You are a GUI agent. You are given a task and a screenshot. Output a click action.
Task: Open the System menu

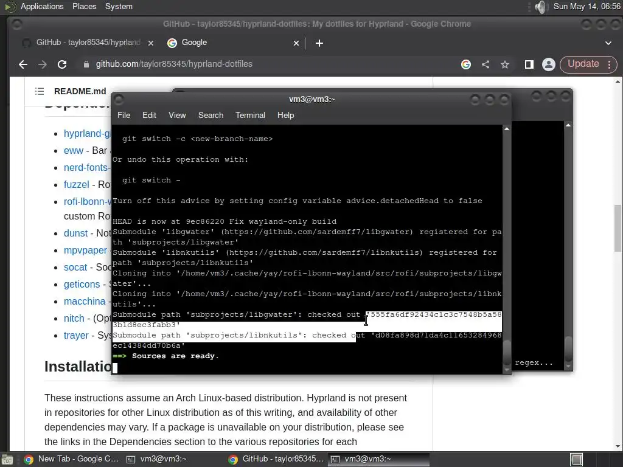coord(119,6)
